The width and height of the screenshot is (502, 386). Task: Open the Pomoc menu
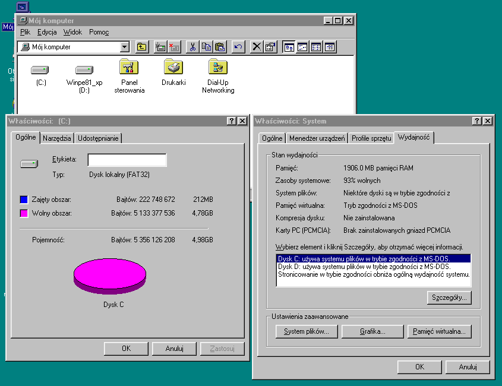(99, 32)
